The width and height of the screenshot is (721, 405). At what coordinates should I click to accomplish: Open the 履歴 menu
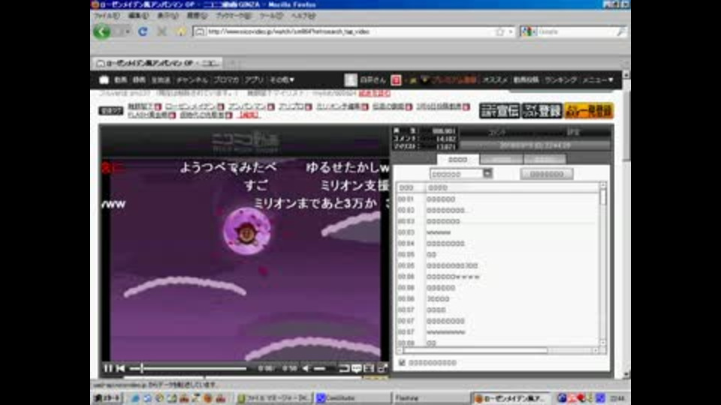(197, 16)
